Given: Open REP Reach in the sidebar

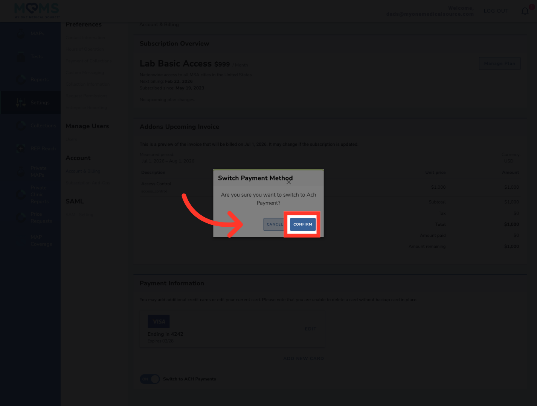Looking at the screenshot, I should (43, 148).
